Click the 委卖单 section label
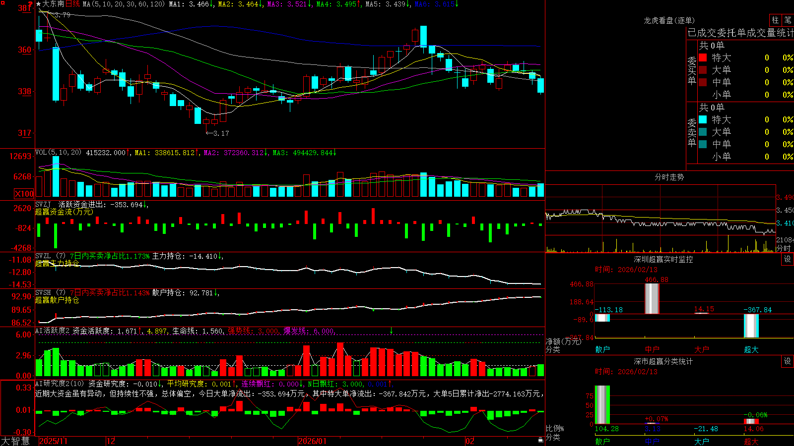Screen dimensions: 794x446 692,132
